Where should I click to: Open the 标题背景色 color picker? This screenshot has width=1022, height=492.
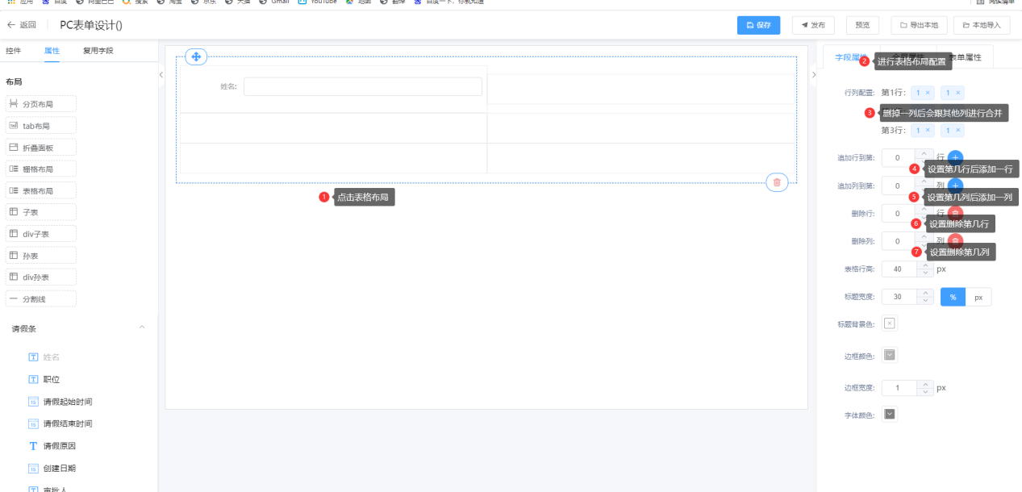pos(890,323)
